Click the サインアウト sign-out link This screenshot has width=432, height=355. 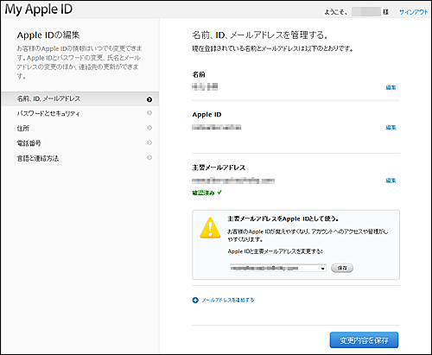[413, 12]
